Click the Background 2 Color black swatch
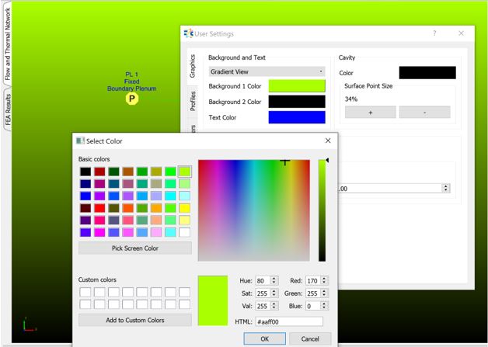Image resolution: width=488 pixels, height=347 pixels. pyautogui.click(x=297, y=102)
